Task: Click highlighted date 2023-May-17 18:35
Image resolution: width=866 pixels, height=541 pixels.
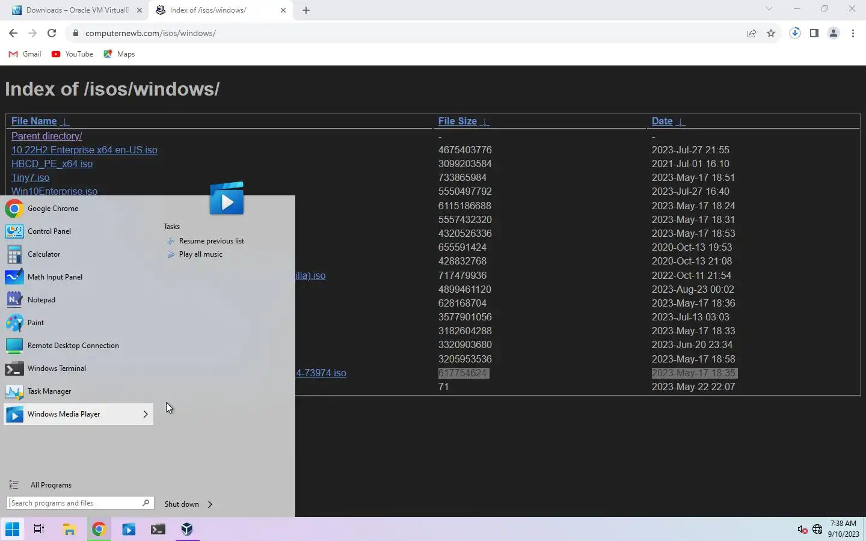Action: (x=694, y=373)
